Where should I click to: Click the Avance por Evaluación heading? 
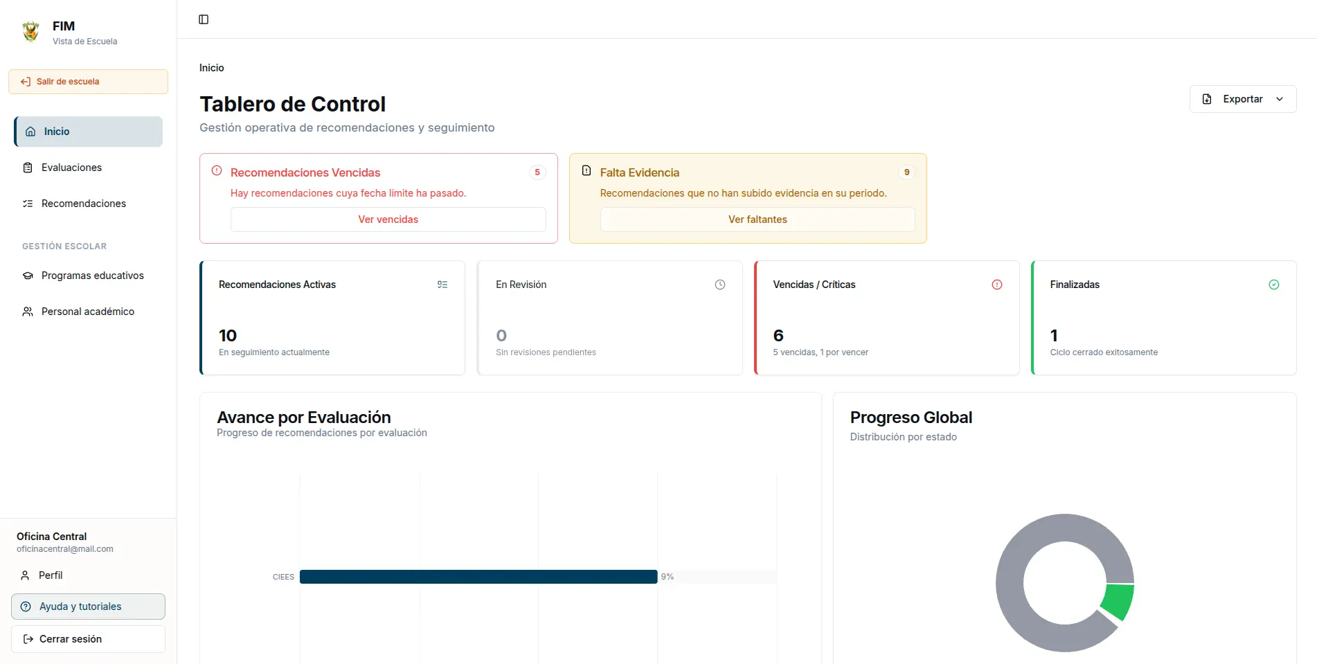tap(304, 418)
